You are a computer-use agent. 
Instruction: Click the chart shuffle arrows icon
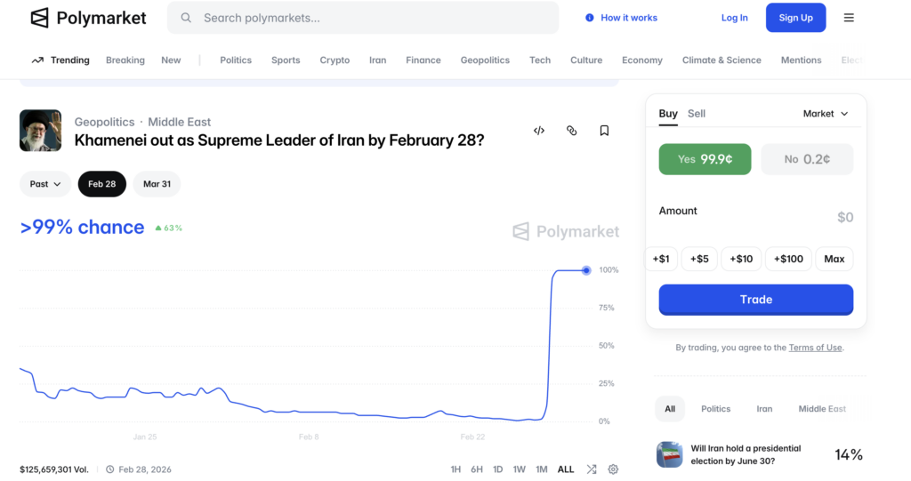(590, 469)
